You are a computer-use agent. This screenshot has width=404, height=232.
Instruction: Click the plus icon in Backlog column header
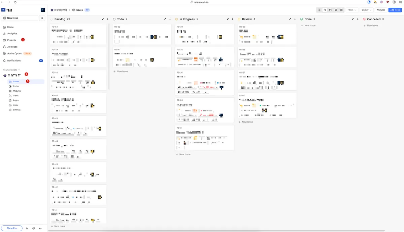click(107, 19)
